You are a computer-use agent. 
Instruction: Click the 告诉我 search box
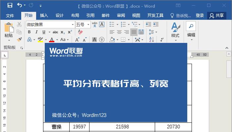181,16
